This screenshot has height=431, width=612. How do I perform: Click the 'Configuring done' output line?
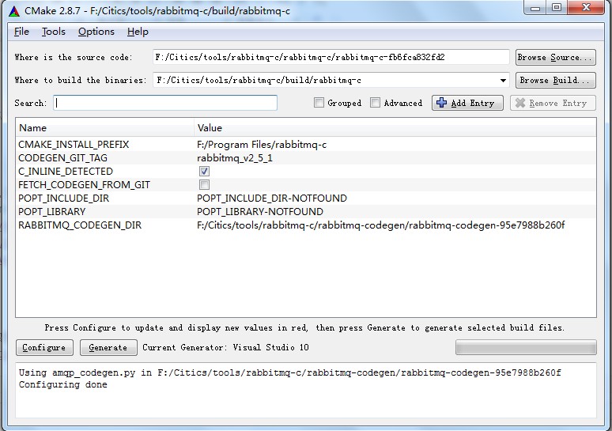(62, 384)
